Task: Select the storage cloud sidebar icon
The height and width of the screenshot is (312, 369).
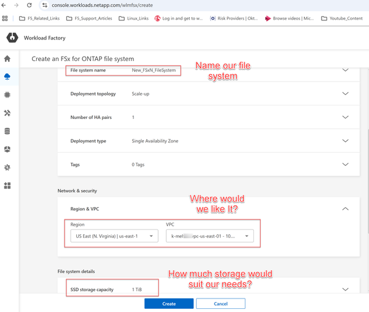Action: click(x=7, y=76)
